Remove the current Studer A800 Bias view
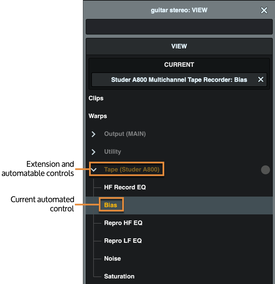 click(261, 80)
